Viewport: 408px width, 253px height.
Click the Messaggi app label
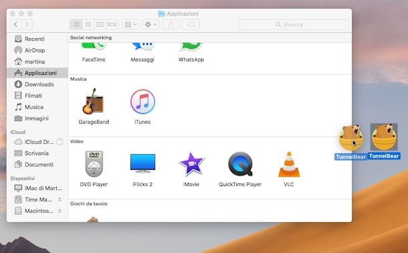click(x=142, y=60)
